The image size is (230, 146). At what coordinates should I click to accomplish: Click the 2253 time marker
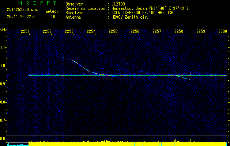point(69,32)
